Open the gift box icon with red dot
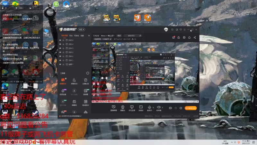257x145 pixels. 173,37
